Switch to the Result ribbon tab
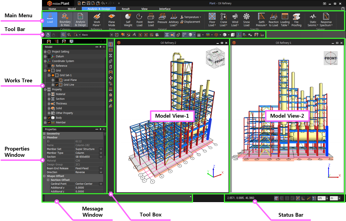 click(126, 9)
